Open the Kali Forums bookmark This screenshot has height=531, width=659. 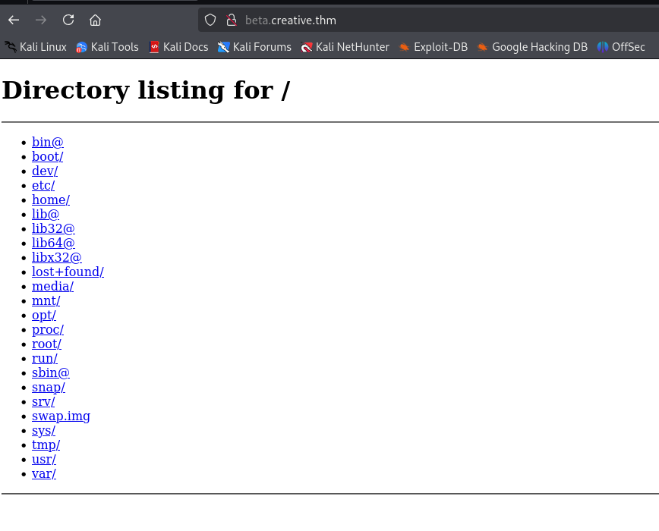[254, 47]
